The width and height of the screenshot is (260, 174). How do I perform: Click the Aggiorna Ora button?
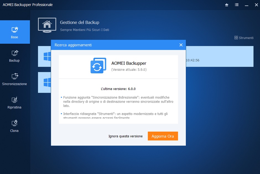[x=163, y=136]
